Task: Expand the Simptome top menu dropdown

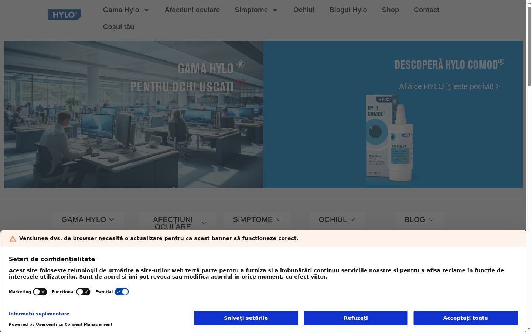Action: click(275, 10)
